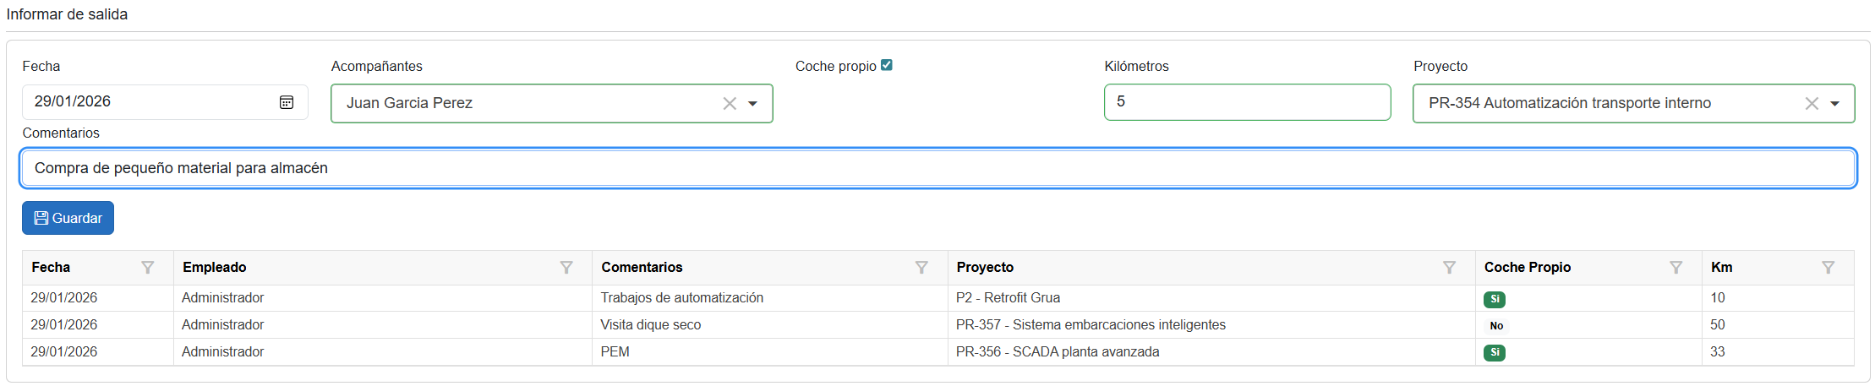
Task: Open the Proyecto column filter
Action: 1449,268
